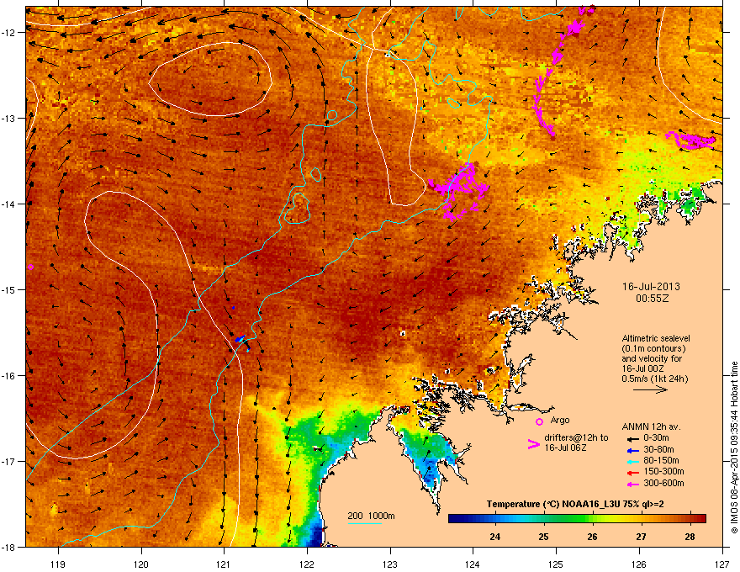Click the '0.5m/s (1kt 24h)' scale text
Viewport: 740px width, 572px height.
point(654,379)
